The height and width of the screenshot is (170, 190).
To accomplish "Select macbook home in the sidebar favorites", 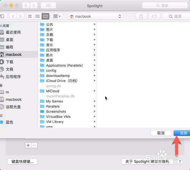I will tap(18, 54).
